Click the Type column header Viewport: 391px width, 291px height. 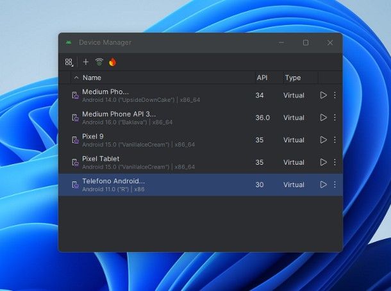293,78
